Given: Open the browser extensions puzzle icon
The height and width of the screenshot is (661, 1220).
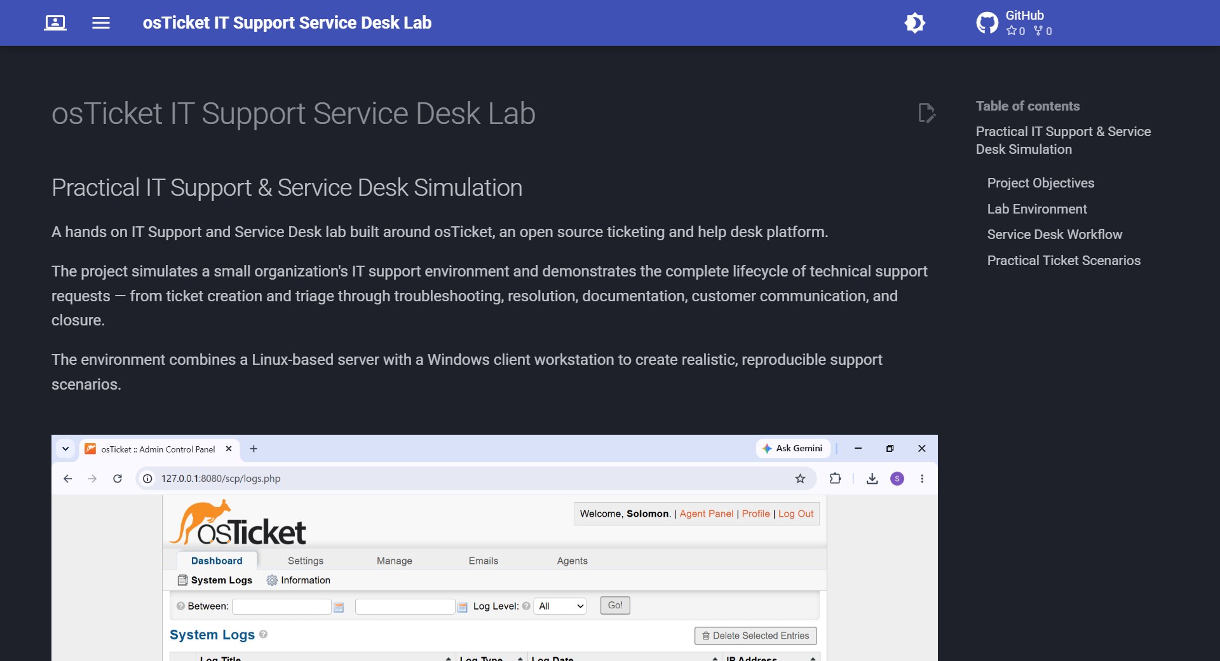Looking at the screenshot, I should coord(836,479).
